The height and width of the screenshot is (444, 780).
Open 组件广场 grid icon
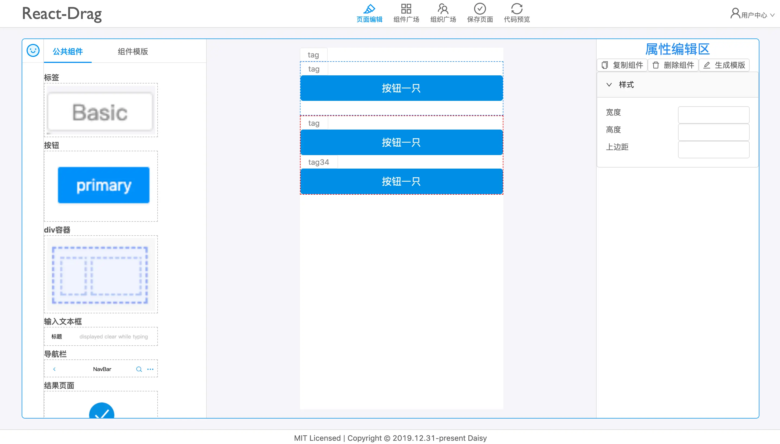coord(406,9)
